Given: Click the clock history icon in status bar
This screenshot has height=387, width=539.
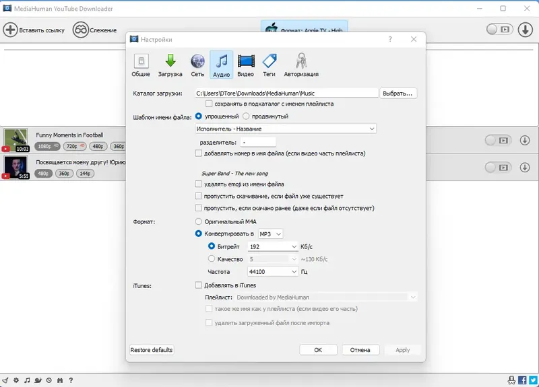Looking at the screenshot, I should (49, 380).
